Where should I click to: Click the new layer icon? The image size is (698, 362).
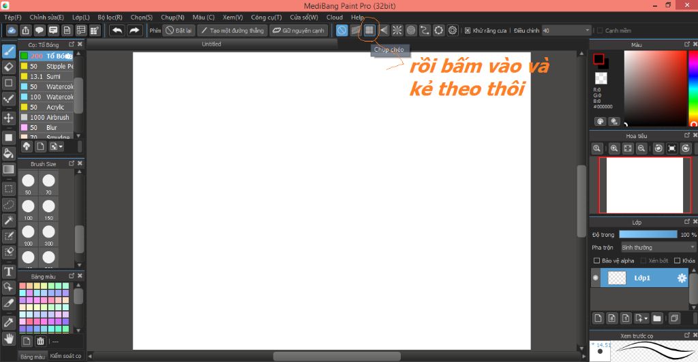click(x=598, y=318)
